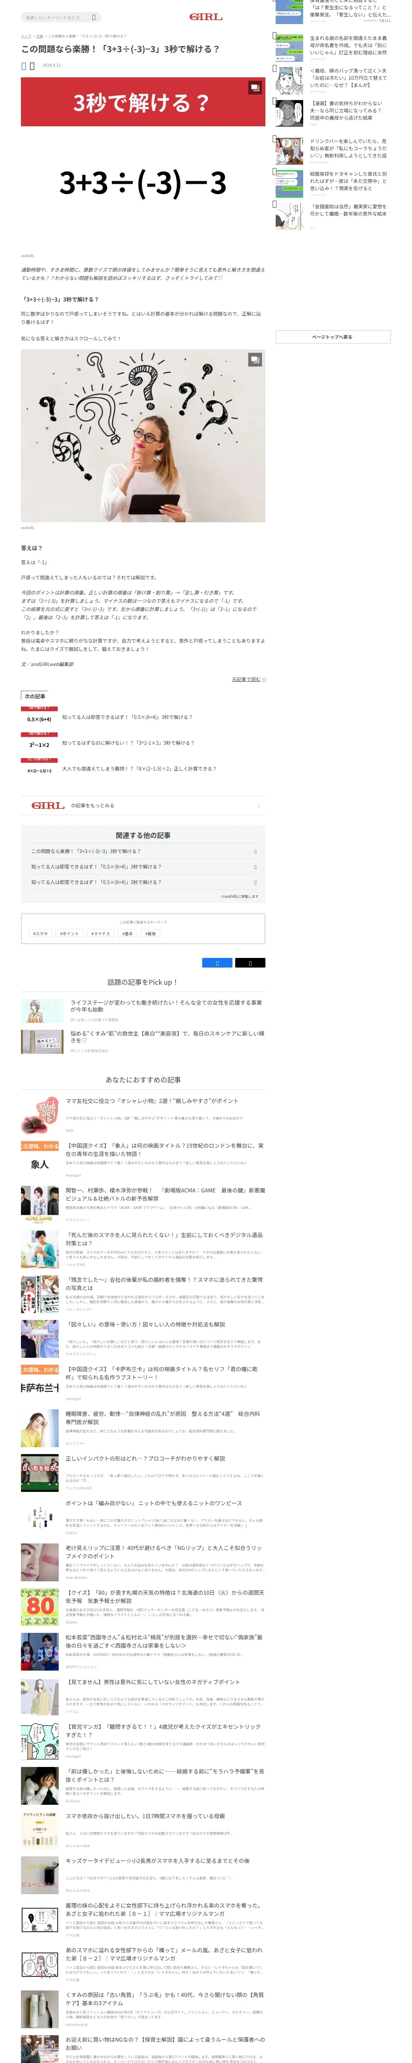
Task: Select the #マイナス keyword tag
Action: (x=101, y=934)
